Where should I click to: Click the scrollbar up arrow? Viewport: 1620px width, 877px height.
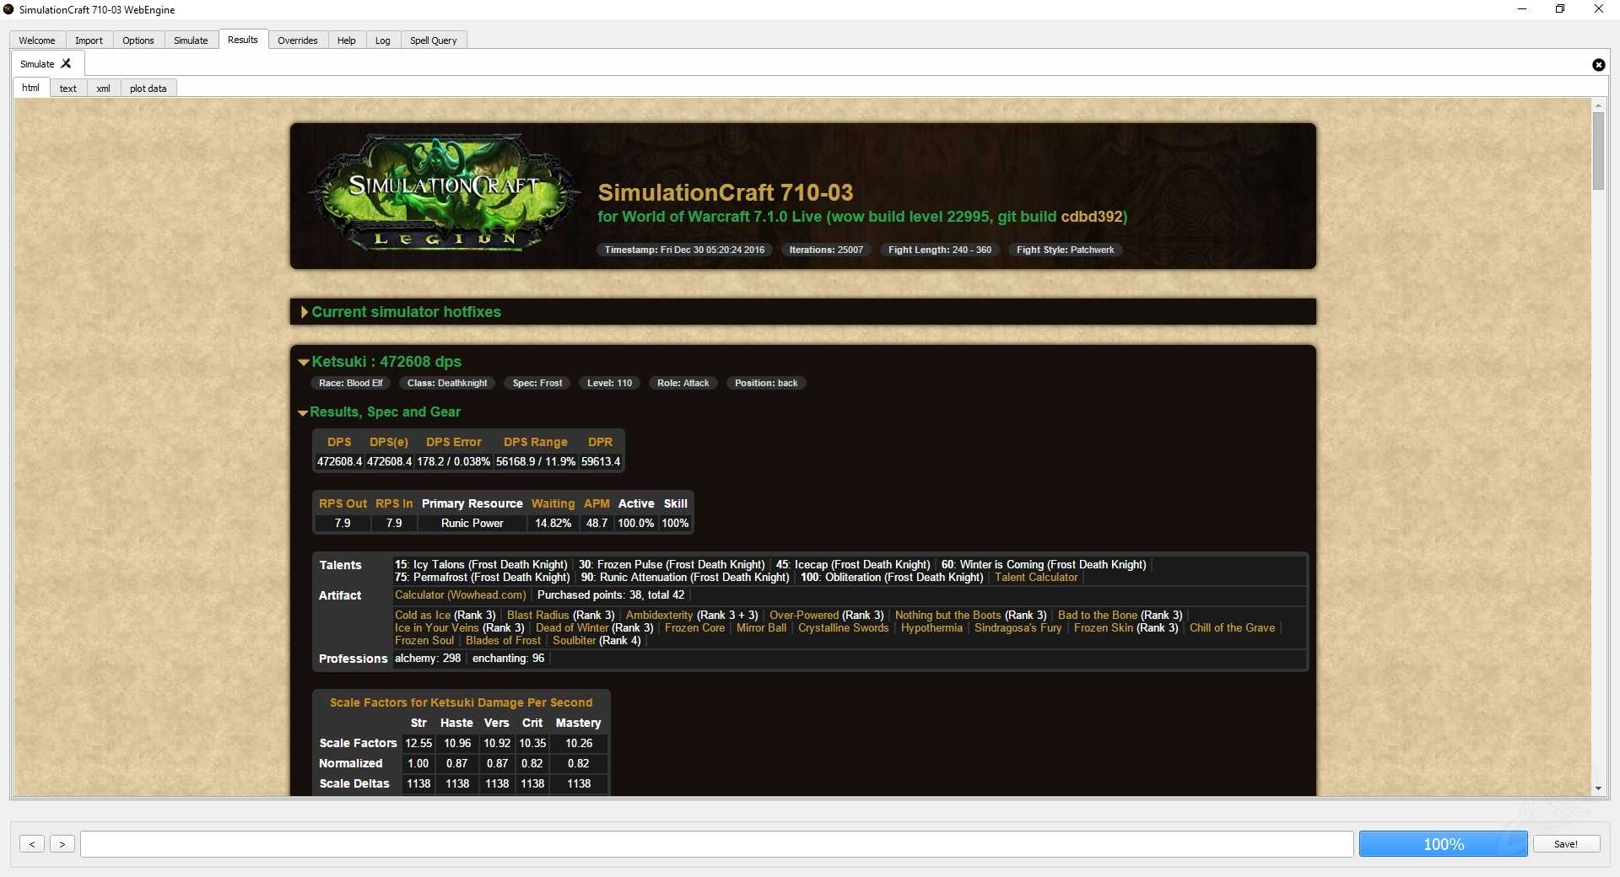[x=1598, y=105]
